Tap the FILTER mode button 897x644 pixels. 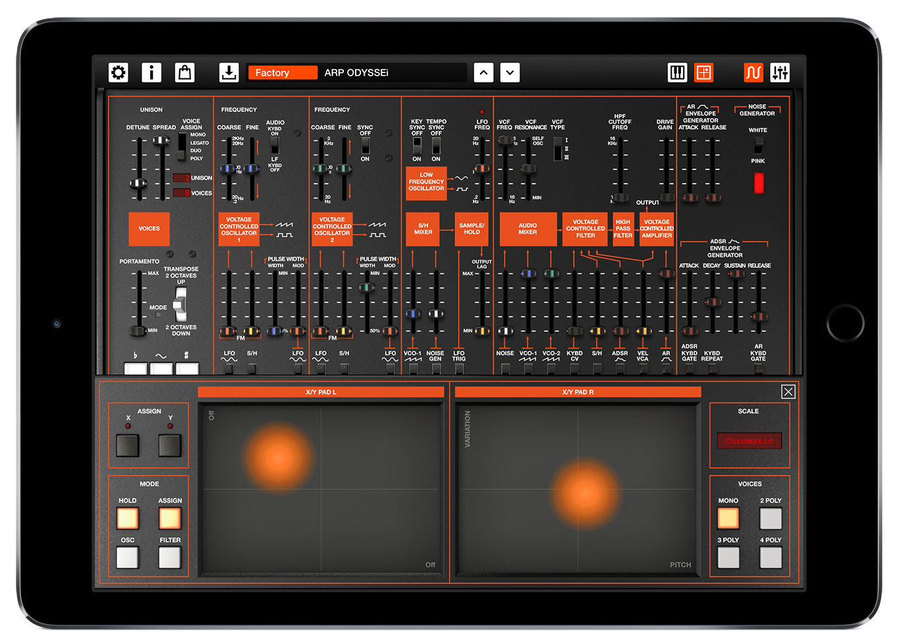point(170,557)
